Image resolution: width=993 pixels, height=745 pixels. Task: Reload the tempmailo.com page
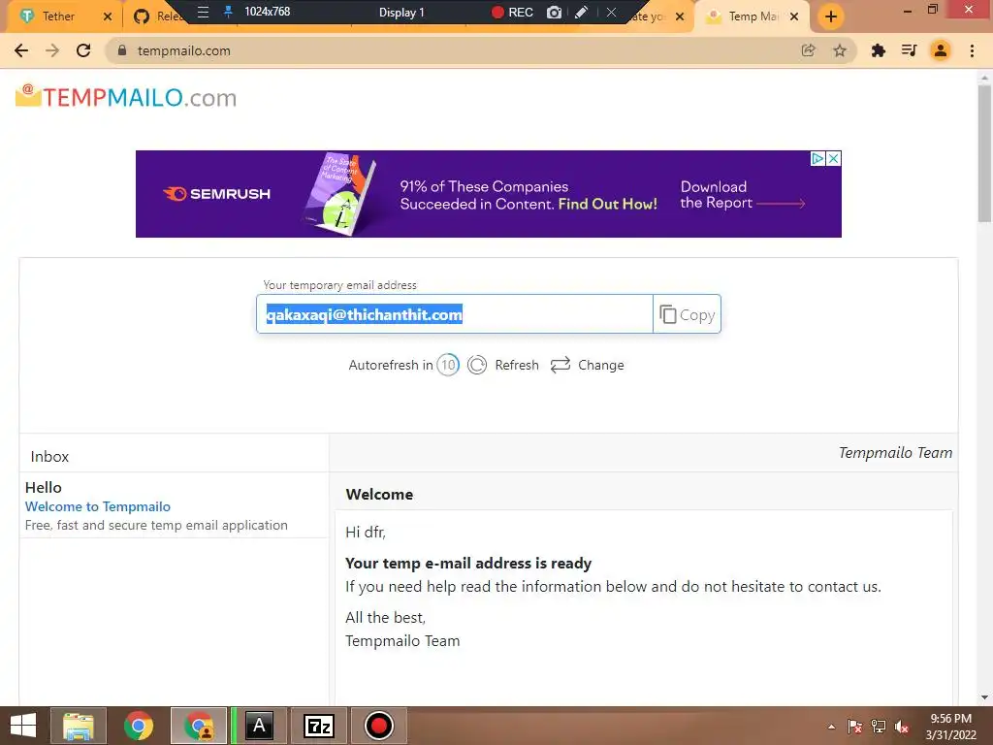click(x=83, y=50)
